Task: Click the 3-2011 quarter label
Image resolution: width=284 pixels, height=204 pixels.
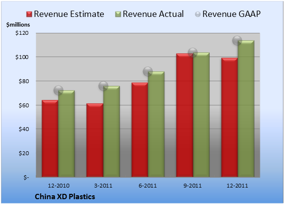Action: pyautogui.click(x=103, y=186)
